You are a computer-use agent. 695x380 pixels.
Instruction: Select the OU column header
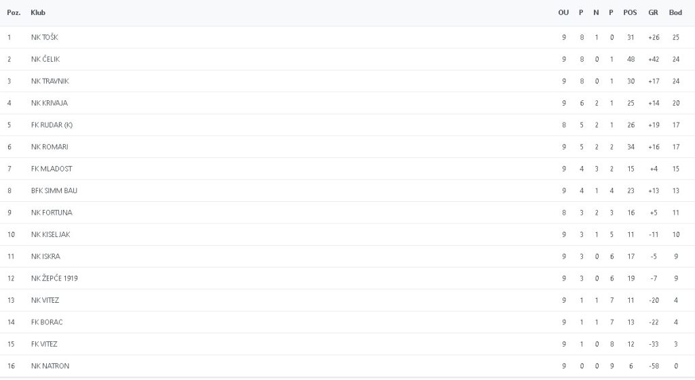[x=563, y=13]
